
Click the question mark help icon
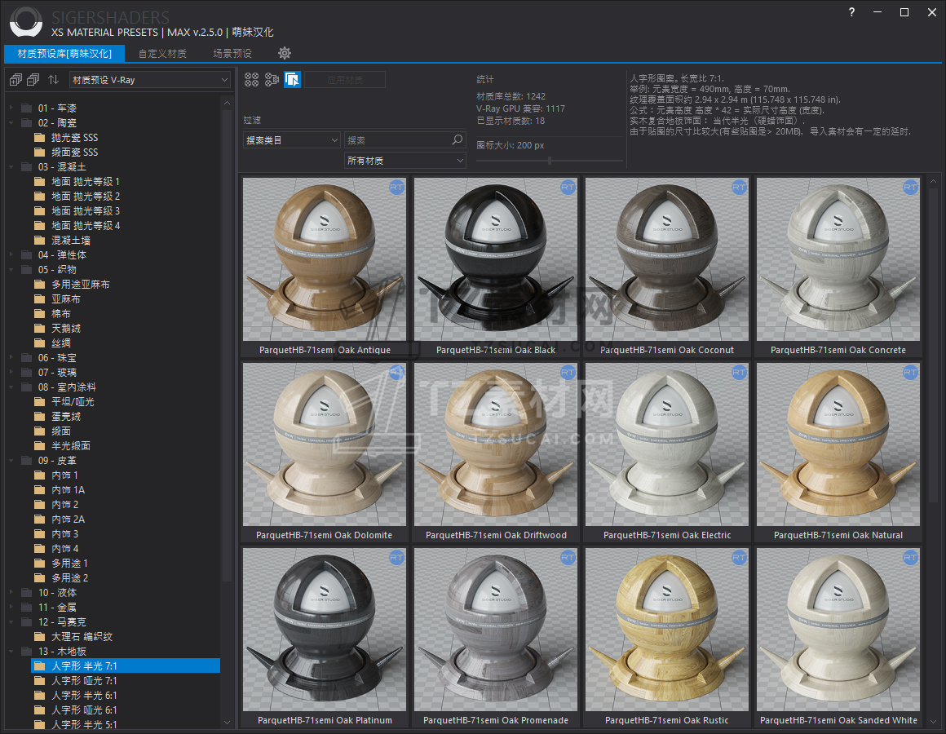[851, 12]
